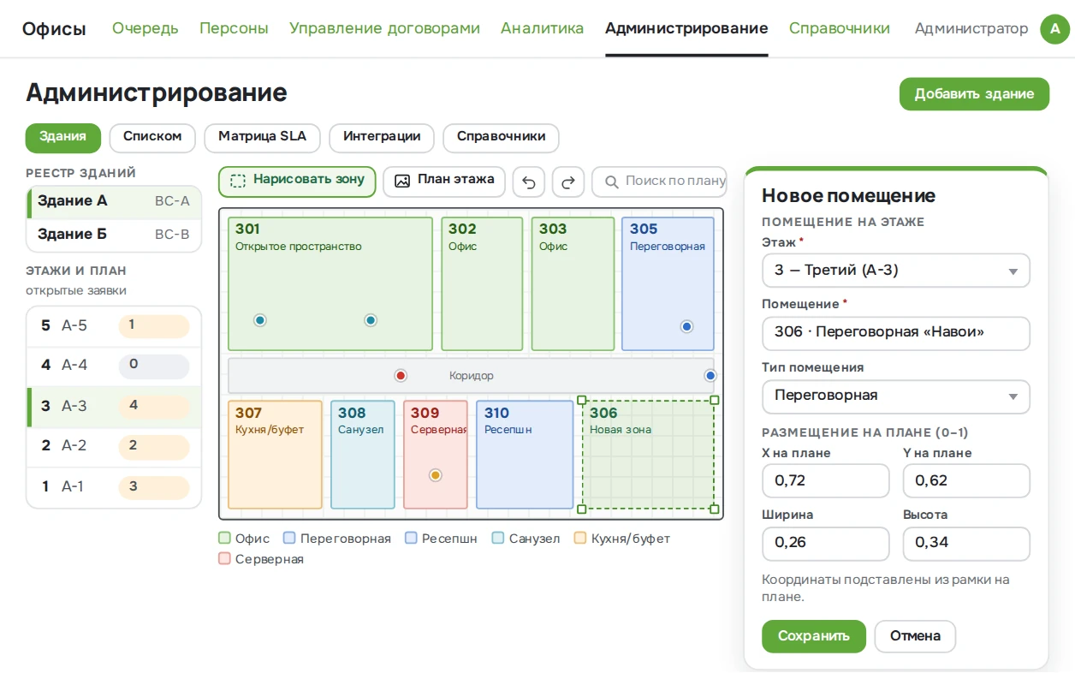Viewport: 1075px width, 673px height.
Task: Switch to the Матрица SLA tab
Action: tap(263, 137)
